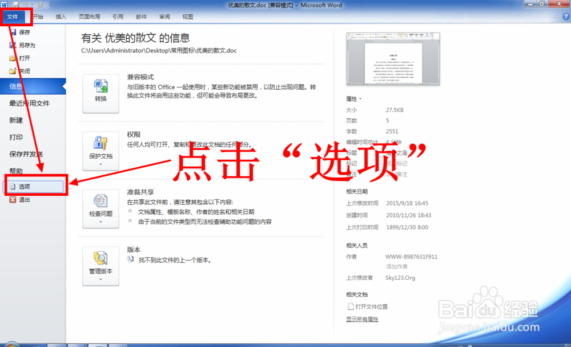Image resolution: width=571 pixels, height=347 pixels.
Task: Click 显示所有属性 link
Action: pos(362,320)
